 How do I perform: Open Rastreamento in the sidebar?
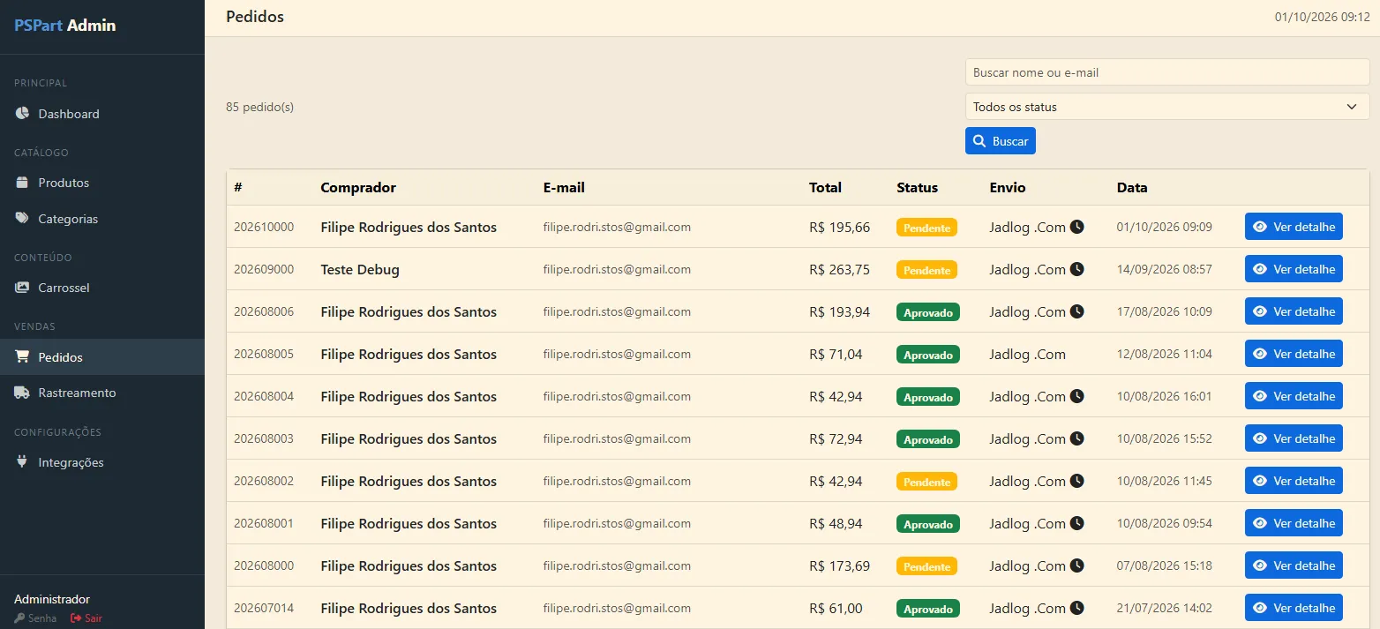[102, 393]
